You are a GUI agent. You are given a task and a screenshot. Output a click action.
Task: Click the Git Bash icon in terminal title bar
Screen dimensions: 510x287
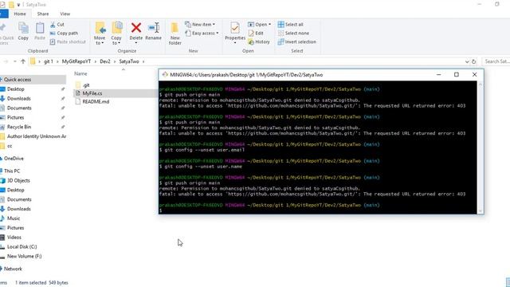[165, 74]
